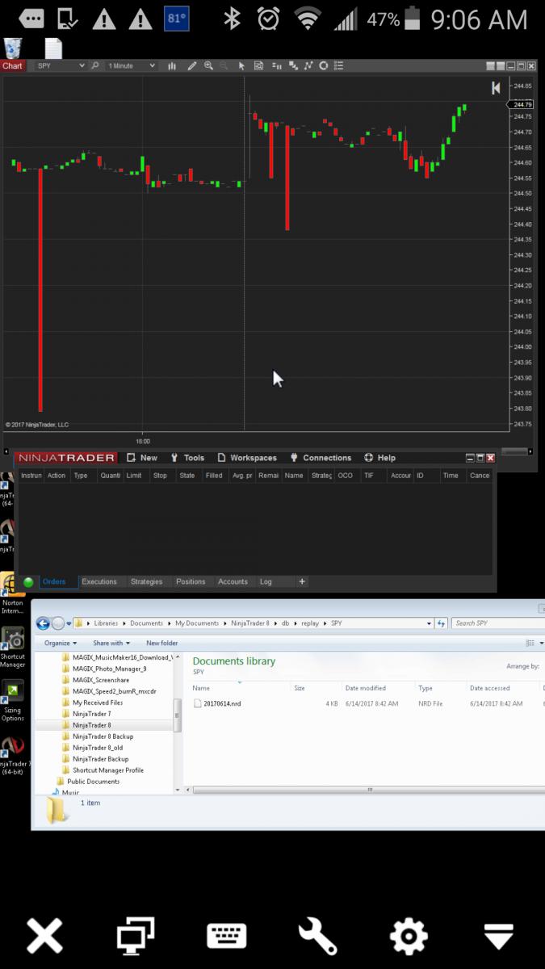This screenshot has width=545, height=969.
Task: Click the zoom out magnifier on chart toolbar
Action: click(224, 65)
